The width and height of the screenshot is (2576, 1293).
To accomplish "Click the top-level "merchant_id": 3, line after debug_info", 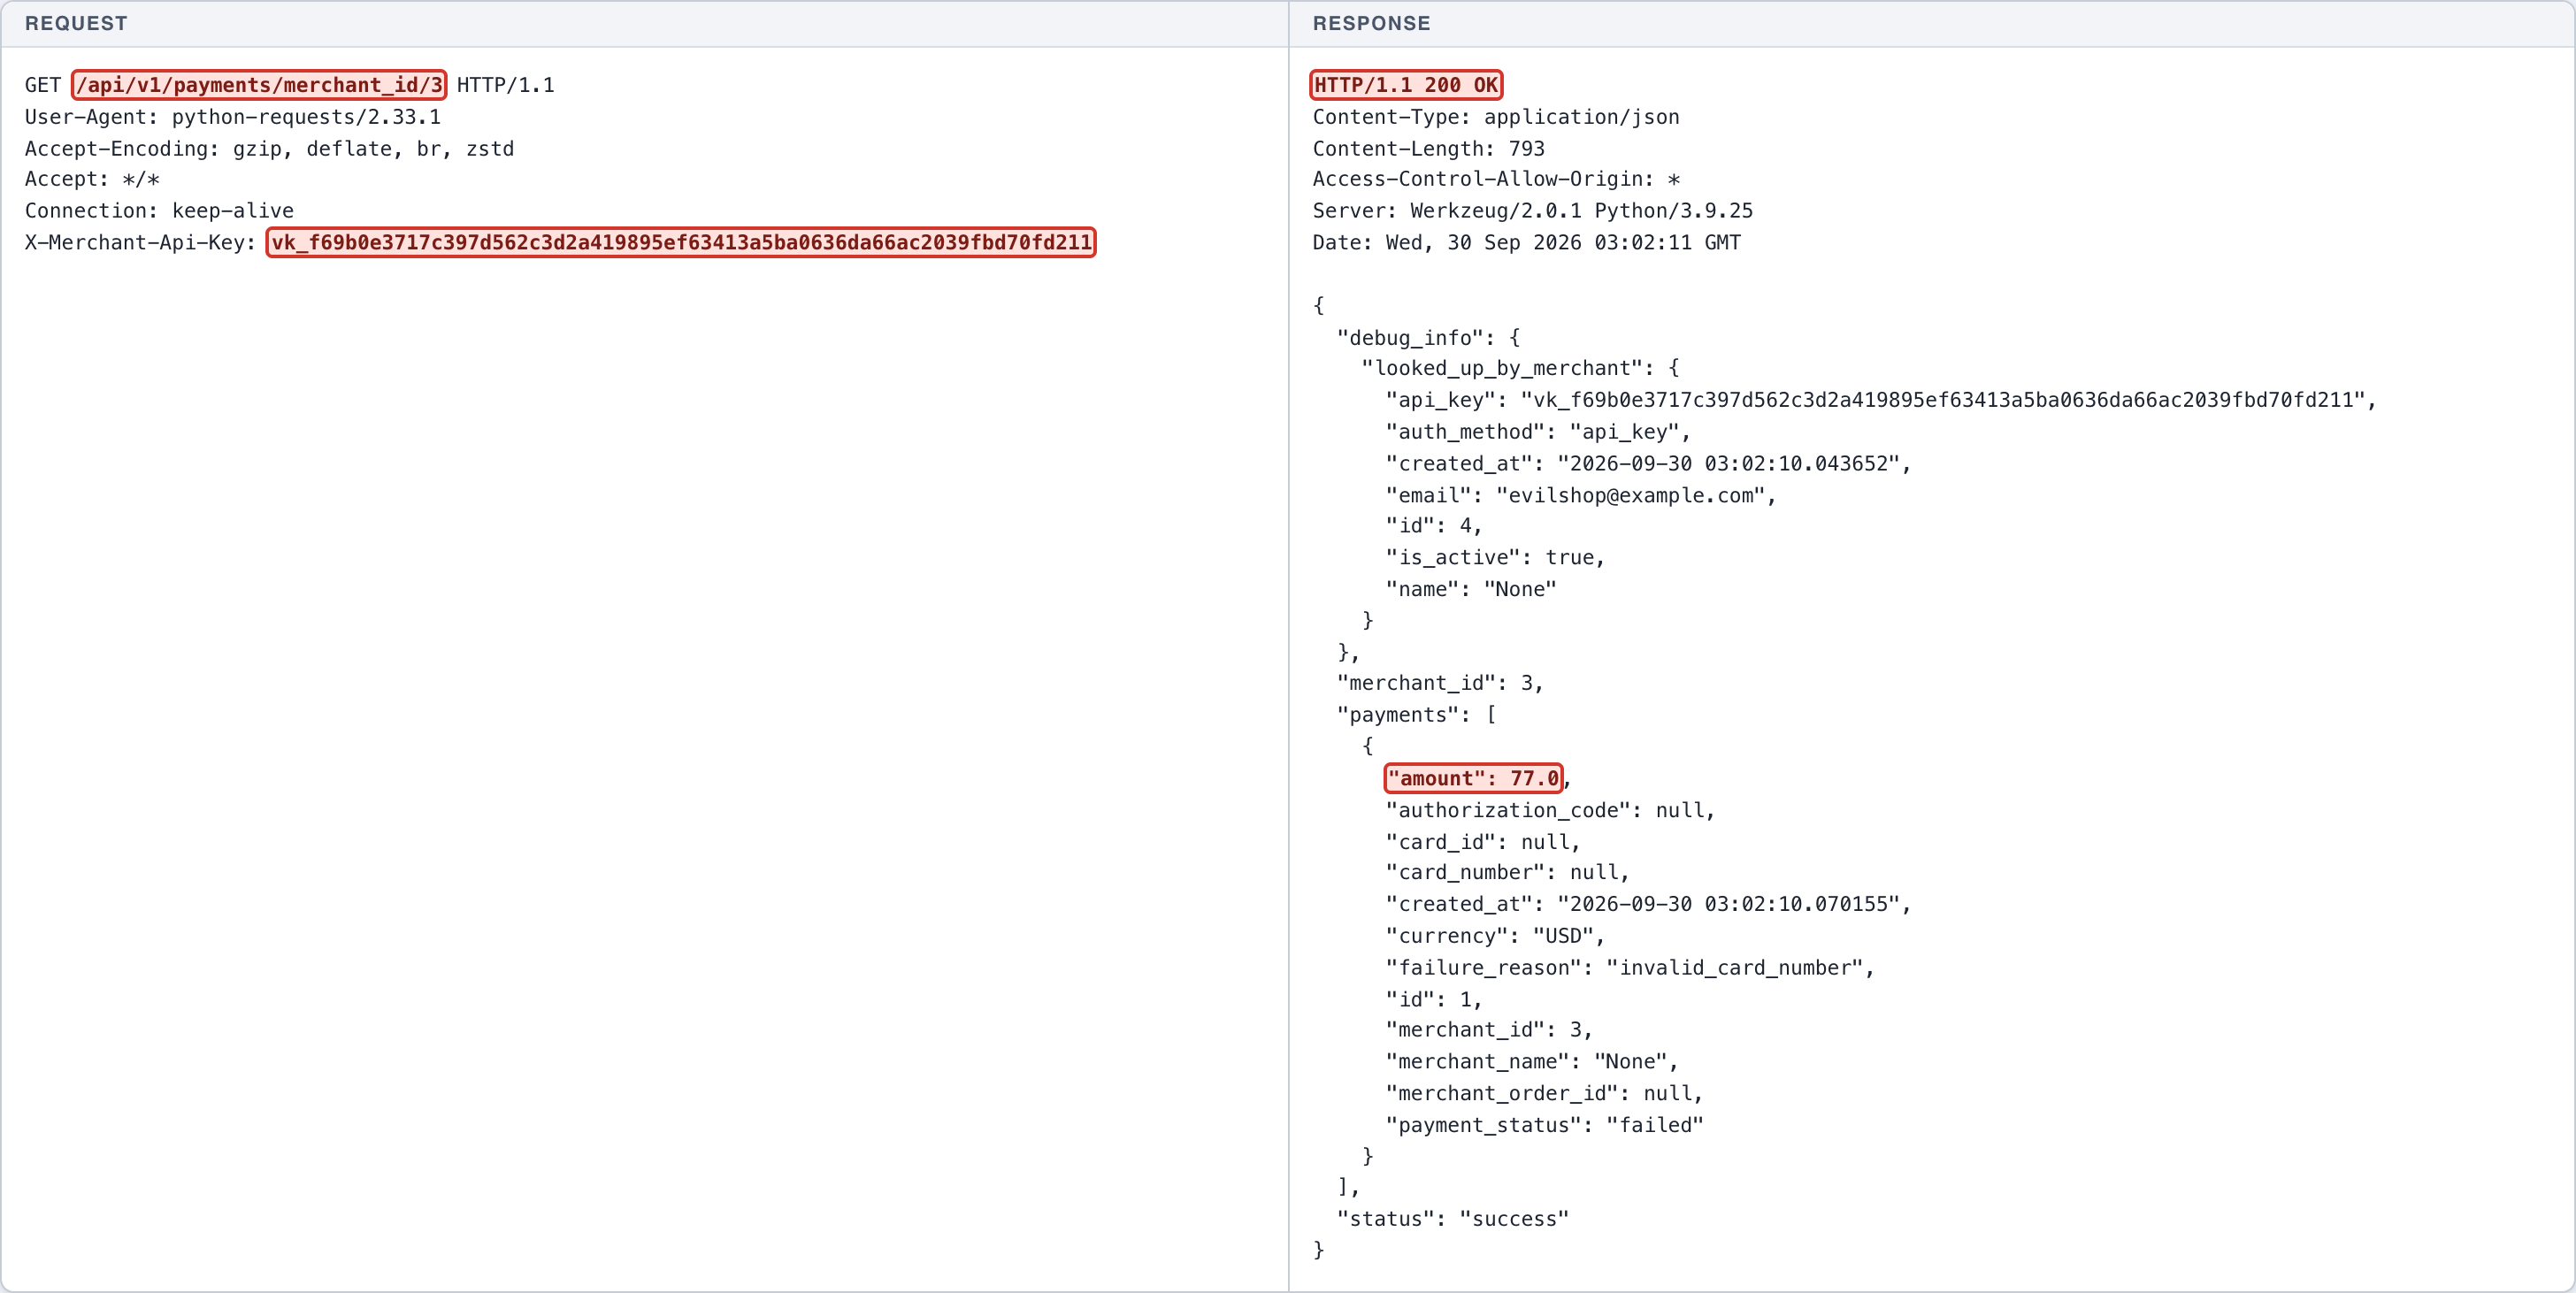I will tap(1440, 683).
